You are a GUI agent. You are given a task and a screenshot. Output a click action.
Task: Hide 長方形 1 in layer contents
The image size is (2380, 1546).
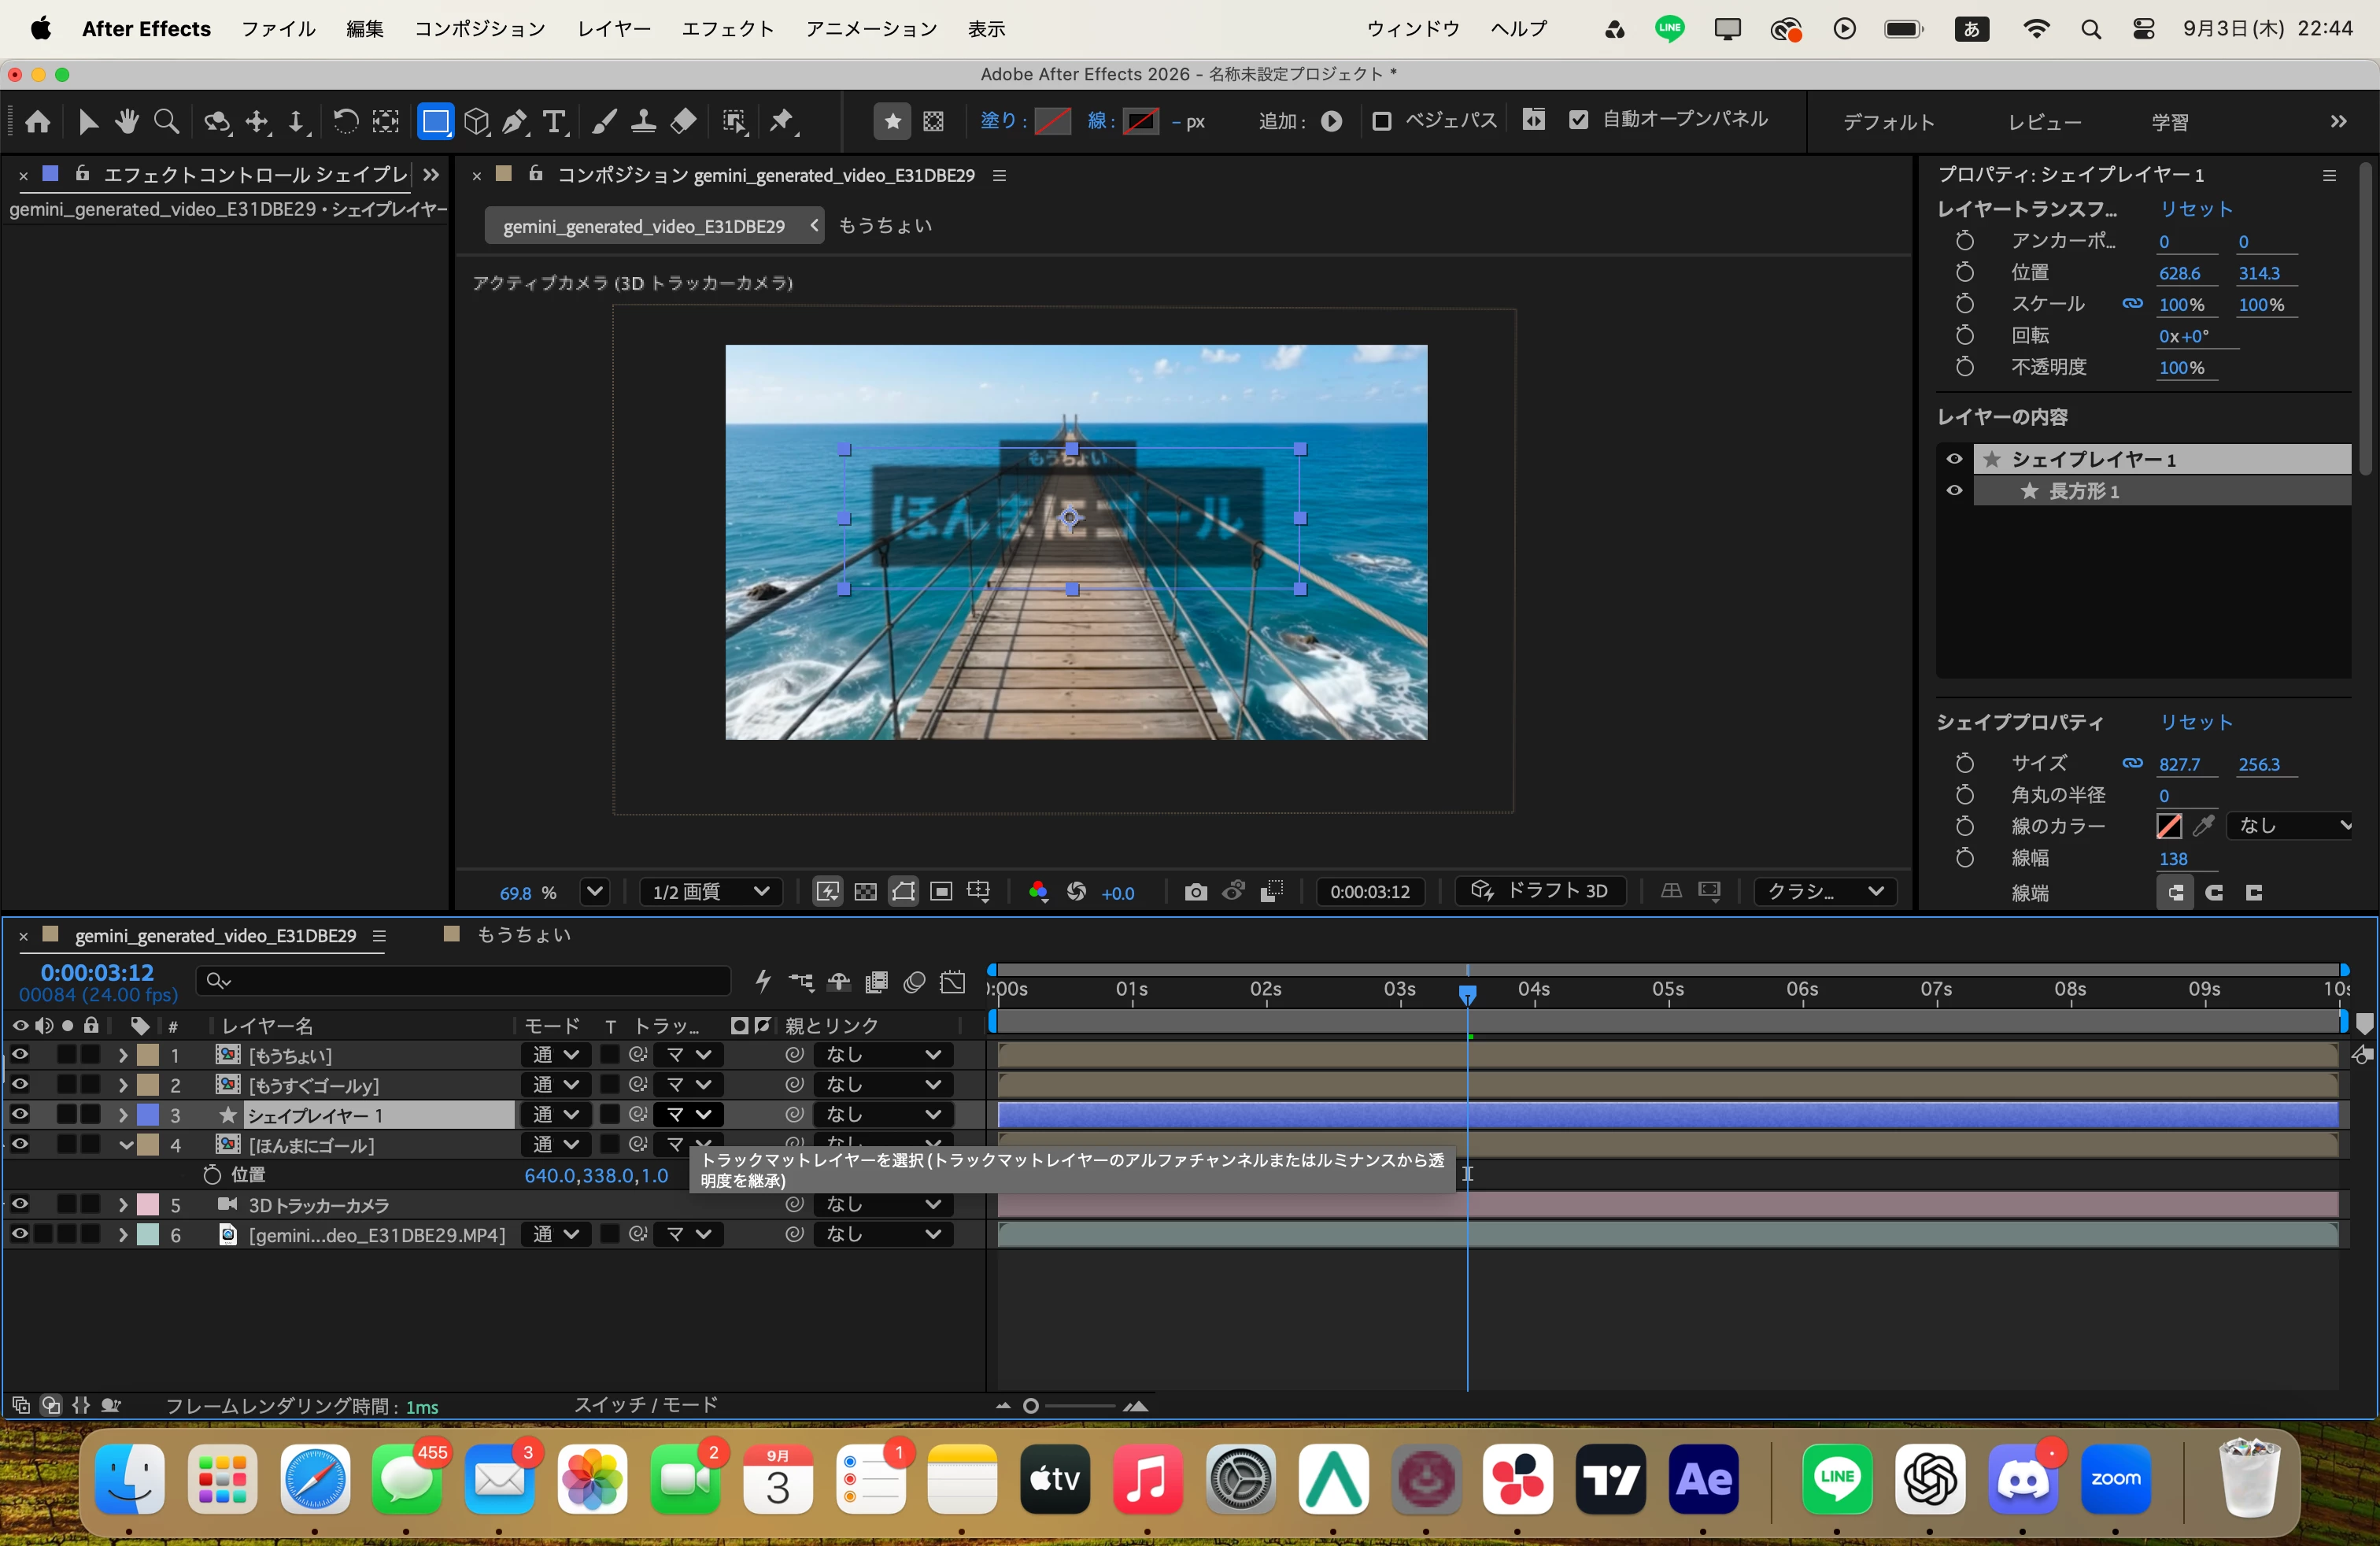click(x=1954, y=491)
